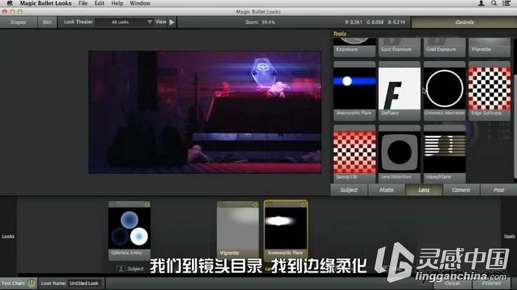This screenshot has height=290, width=517.
Task: Open the Window menu
Action: 140,3
